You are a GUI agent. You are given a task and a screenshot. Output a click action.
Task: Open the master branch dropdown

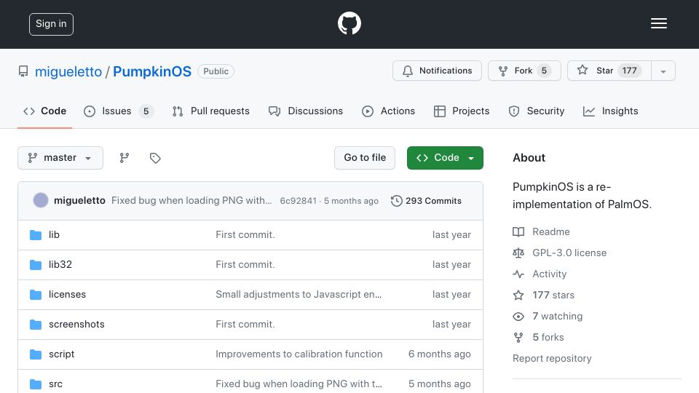60,158
